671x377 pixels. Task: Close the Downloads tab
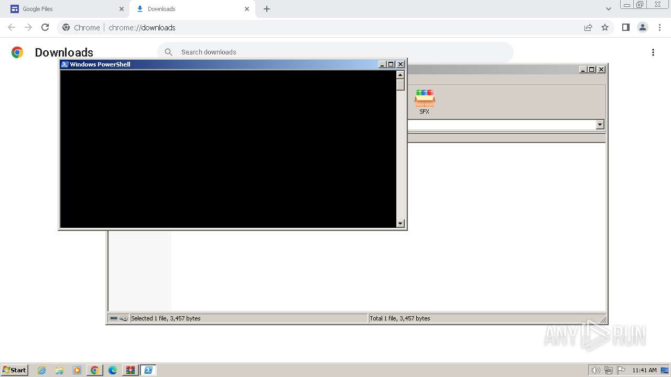point(246,9)
